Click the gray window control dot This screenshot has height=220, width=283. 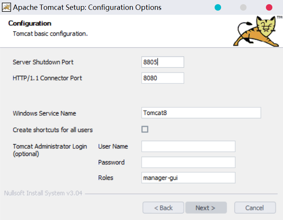243,7
